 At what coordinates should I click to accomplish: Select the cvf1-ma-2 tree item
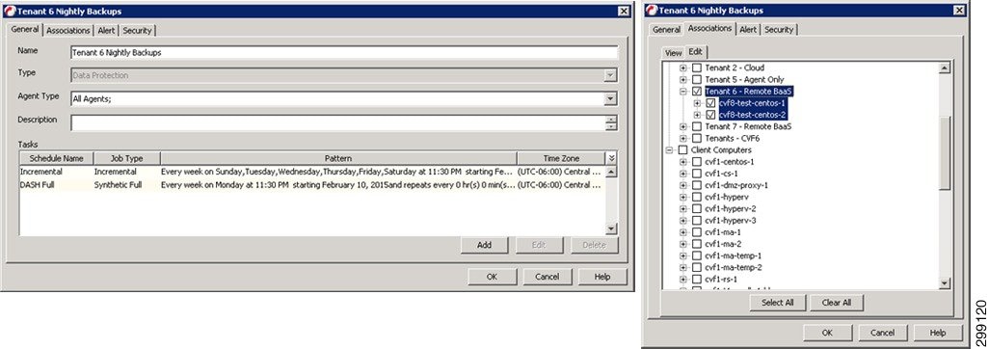[723, 244]
